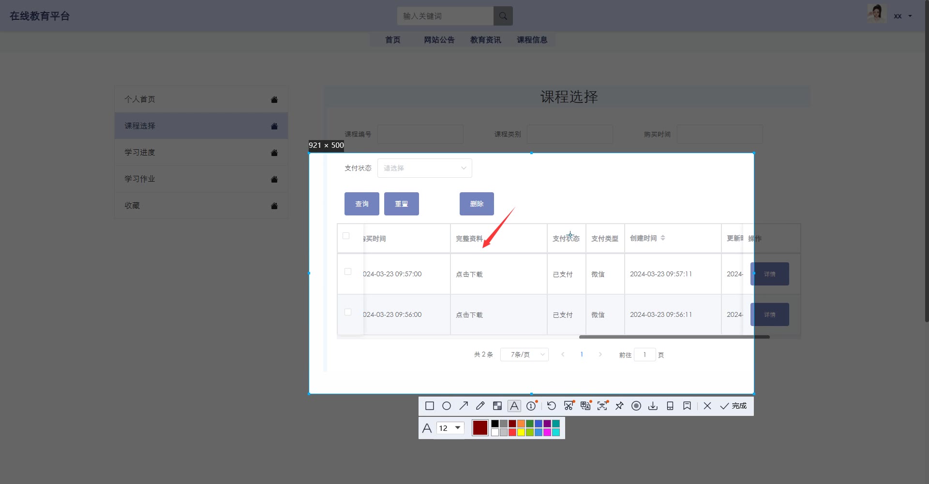Viewport: 929px width, 484px height.
Task: Click the 查询 button
Action: click(x=361, y=204)
